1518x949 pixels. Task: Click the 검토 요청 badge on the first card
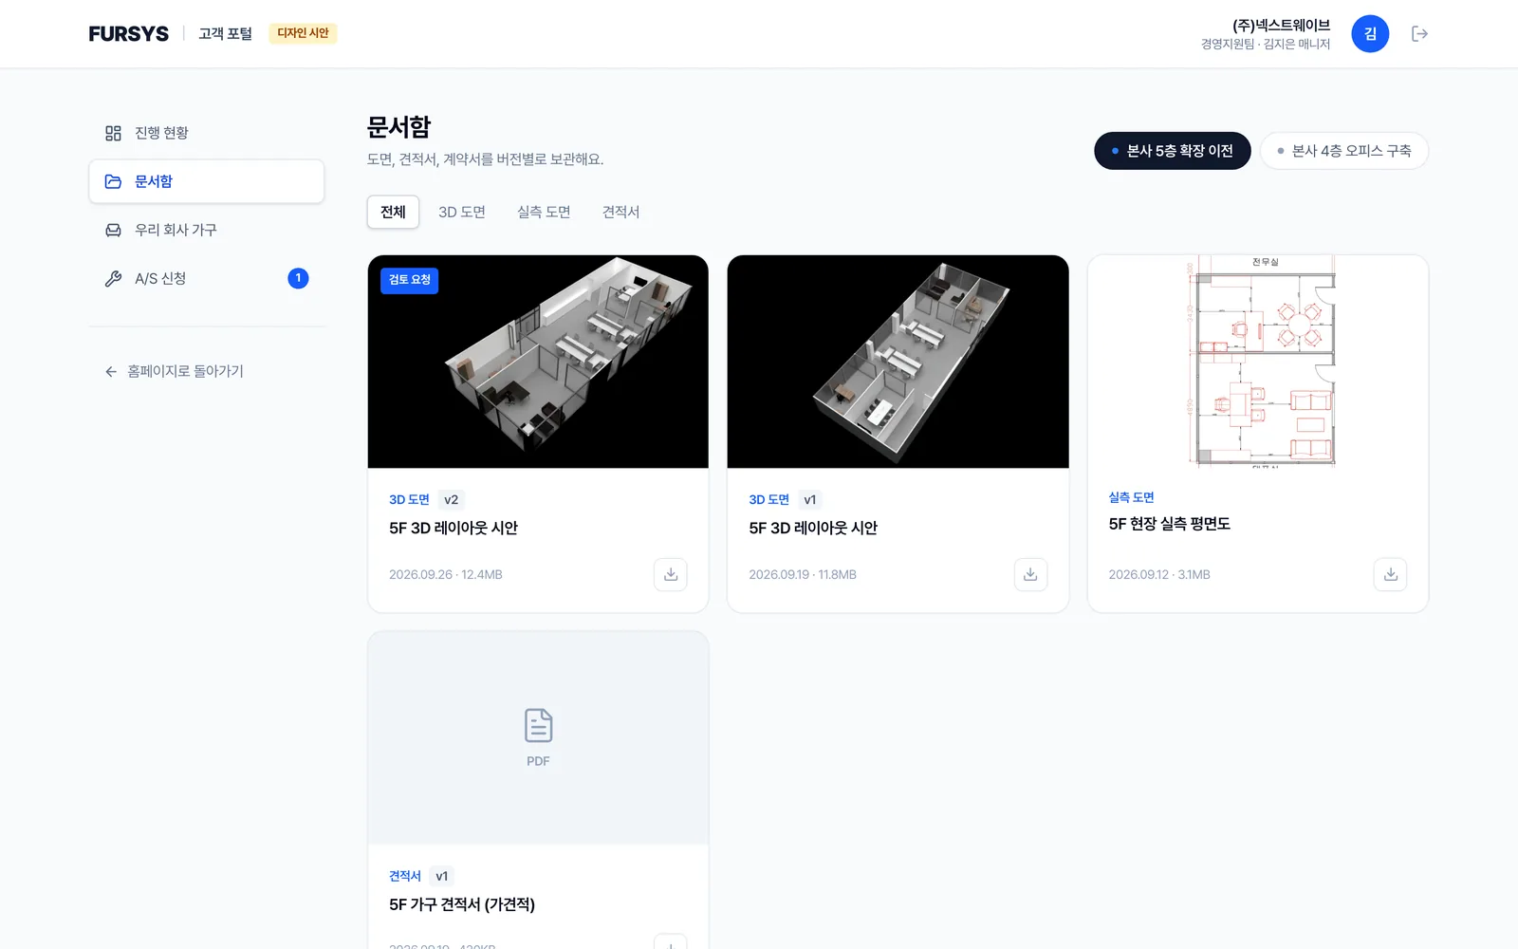point(409,280)
